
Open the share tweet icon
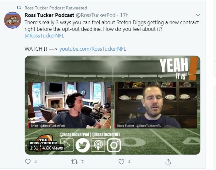(168, 162)
